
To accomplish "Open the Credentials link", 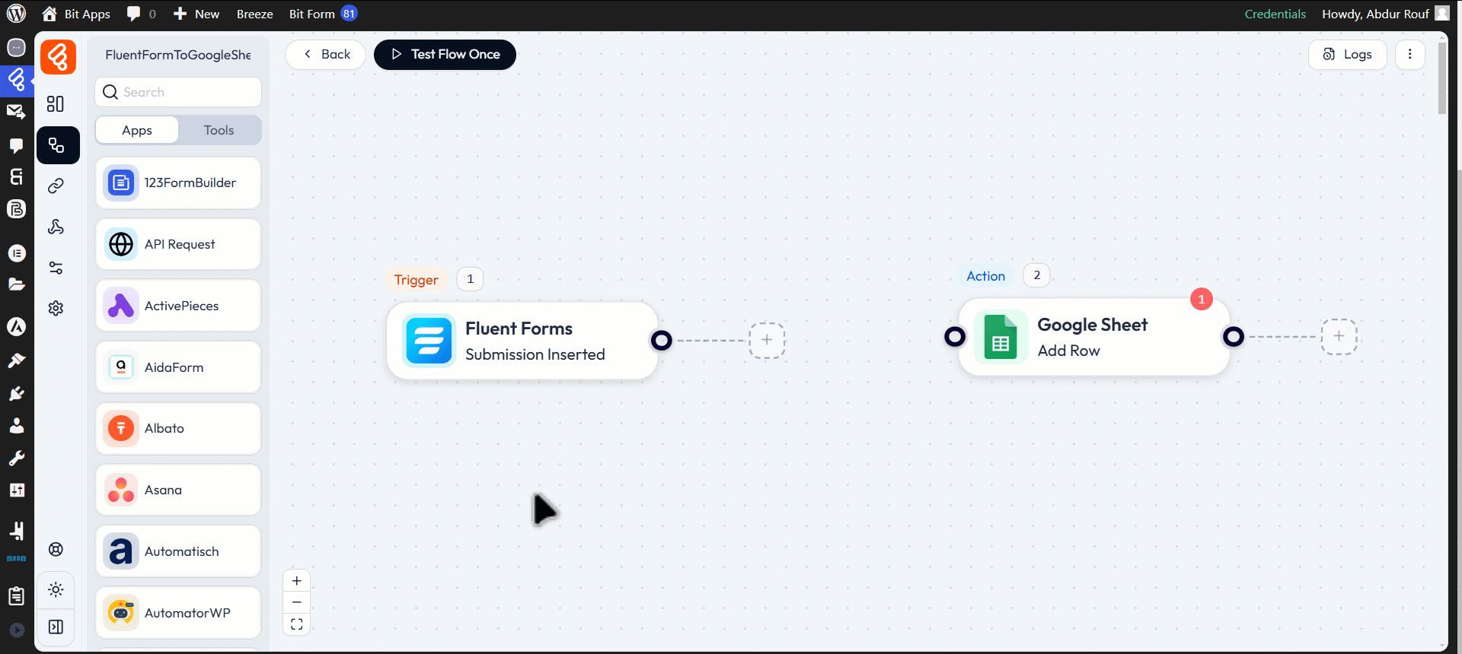I will tap(1275, 14).
